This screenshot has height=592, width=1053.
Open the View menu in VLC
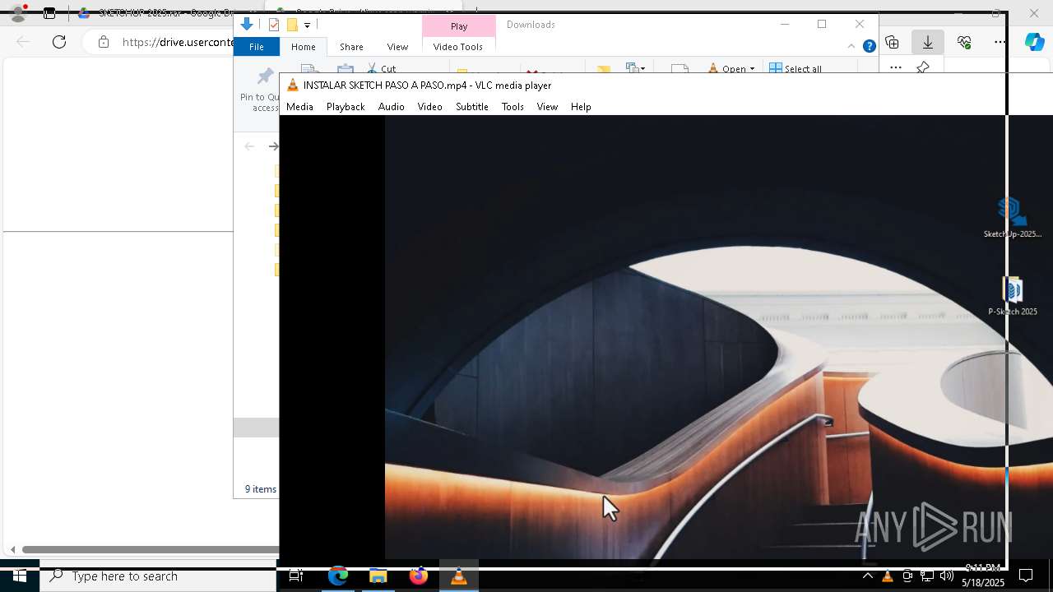click(547, 107)
